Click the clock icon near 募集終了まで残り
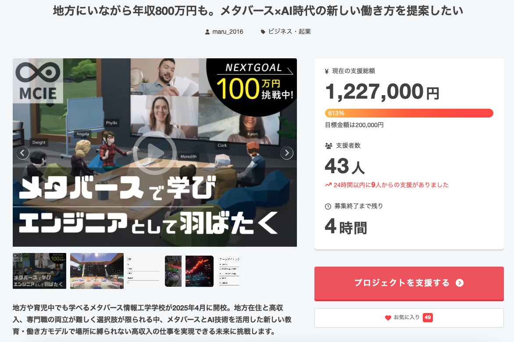514x342 pixels. tap(328, 207)
